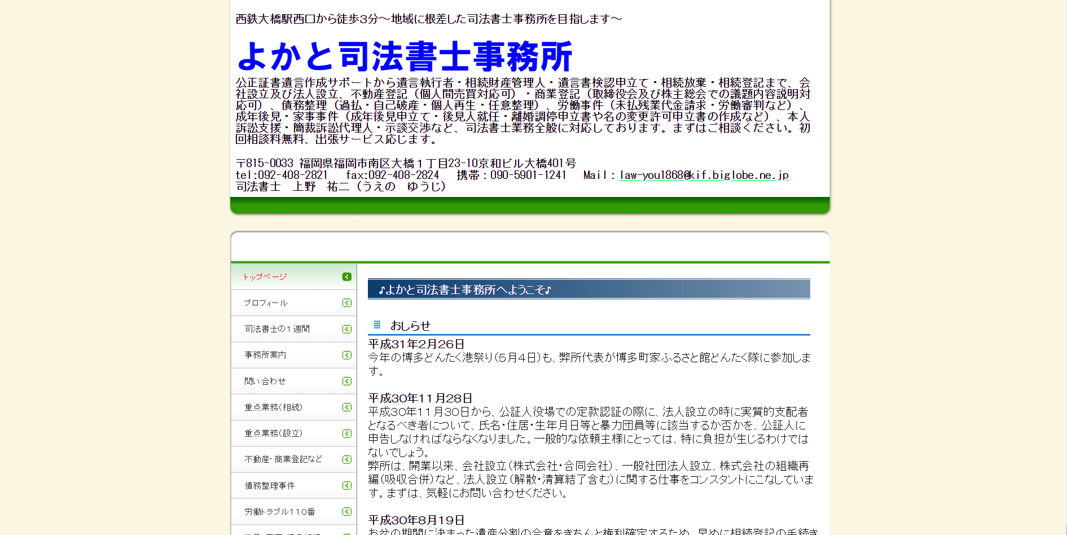Click the arrow icon beside トップページ
The width and height of the screenshot is (1067, 535).
pos(346,277)
